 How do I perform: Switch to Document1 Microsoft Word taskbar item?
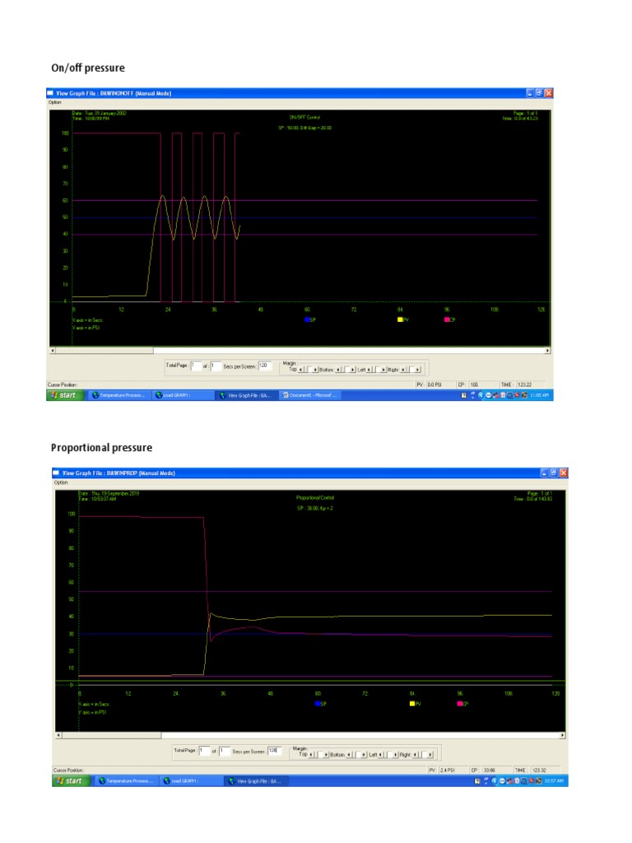(310, 395)
